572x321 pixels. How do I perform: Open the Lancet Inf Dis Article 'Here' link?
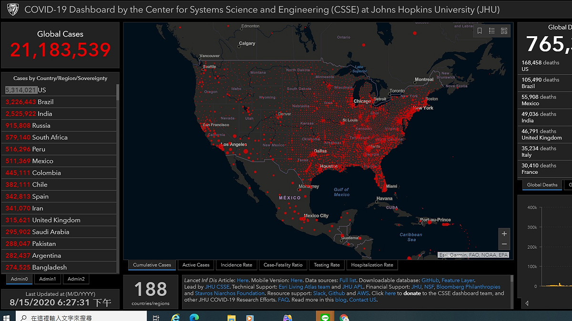tap(243, 281)
